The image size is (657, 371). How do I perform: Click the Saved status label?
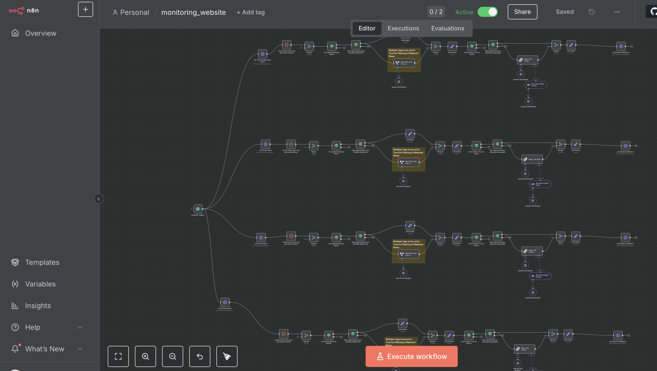(x=565, y=12)
